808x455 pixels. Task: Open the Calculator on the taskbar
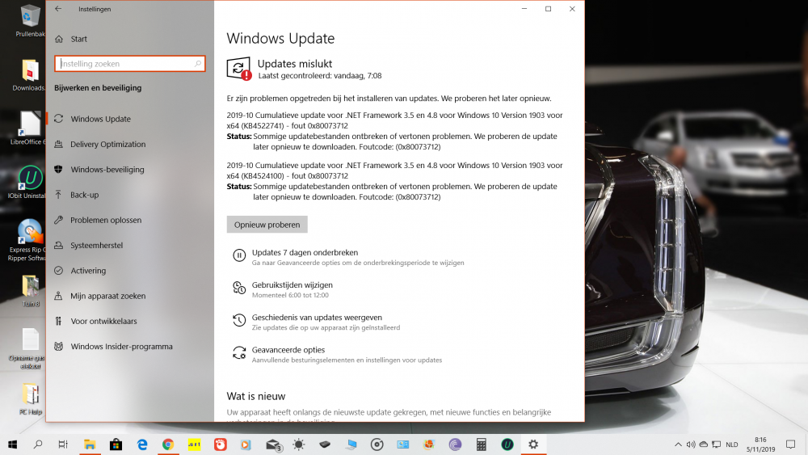(482, 444)
